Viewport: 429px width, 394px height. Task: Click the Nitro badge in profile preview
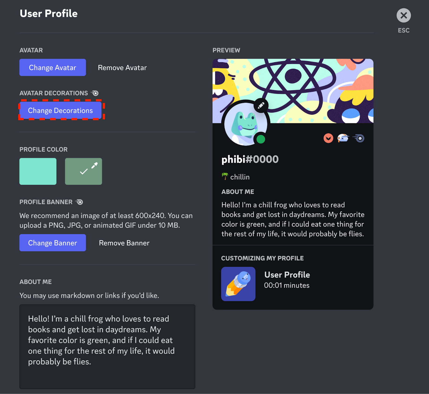click(x=359, y=138)
